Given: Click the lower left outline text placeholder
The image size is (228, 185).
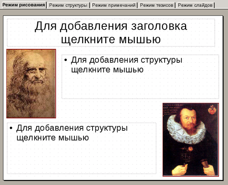Looking at the screenshot, I should [x=82, y=148].
